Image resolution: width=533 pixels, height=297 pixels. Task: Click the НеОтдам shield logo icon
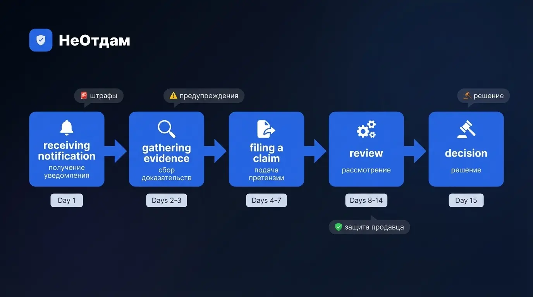[41, 40]
